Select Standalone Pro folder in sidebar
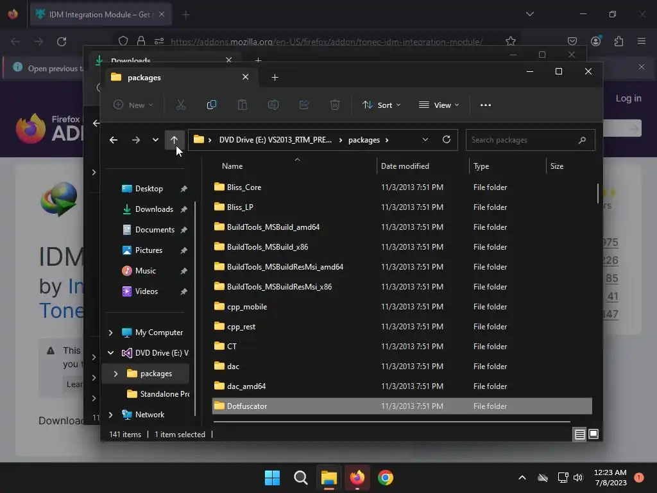This screenshot has width=657, height=493. [158, 394]
